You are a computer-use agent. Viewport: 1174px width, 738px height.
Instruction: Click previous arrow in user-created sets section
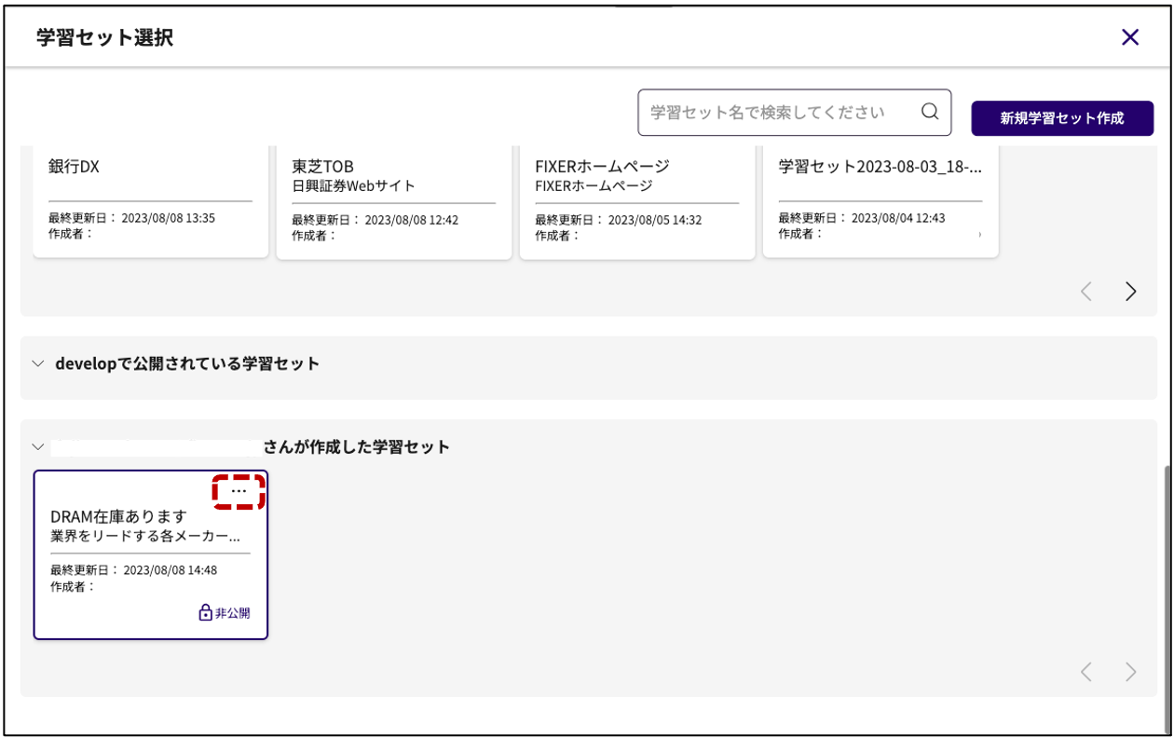(1085, 672)
